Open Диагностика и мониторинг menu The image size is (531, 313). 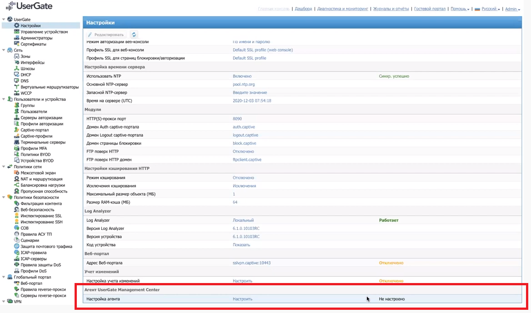click(343, 9)
